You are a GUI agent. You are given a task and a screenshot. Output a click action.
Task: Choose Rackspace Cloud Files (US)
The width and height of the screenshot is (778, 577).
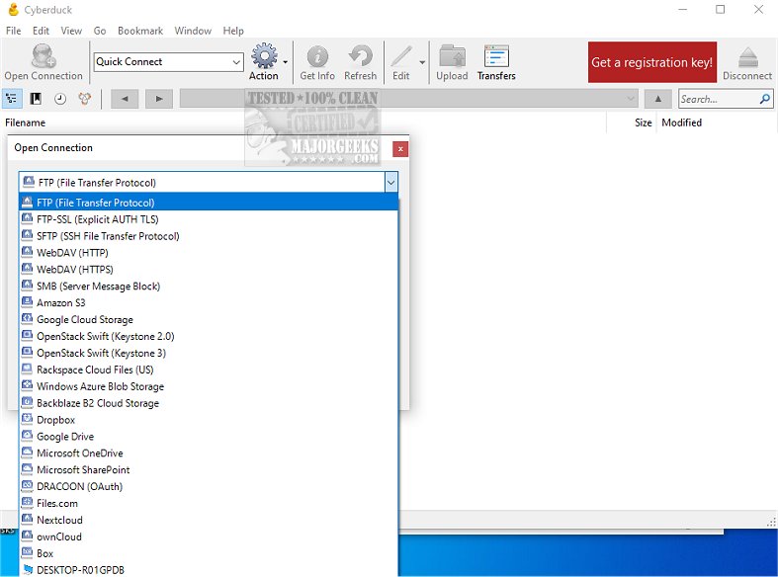coord(209,370)
